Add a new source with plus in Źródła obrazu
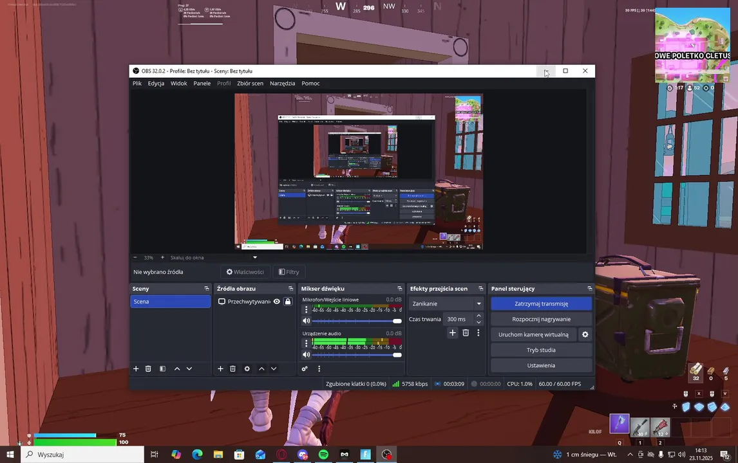 pos(220,368)
